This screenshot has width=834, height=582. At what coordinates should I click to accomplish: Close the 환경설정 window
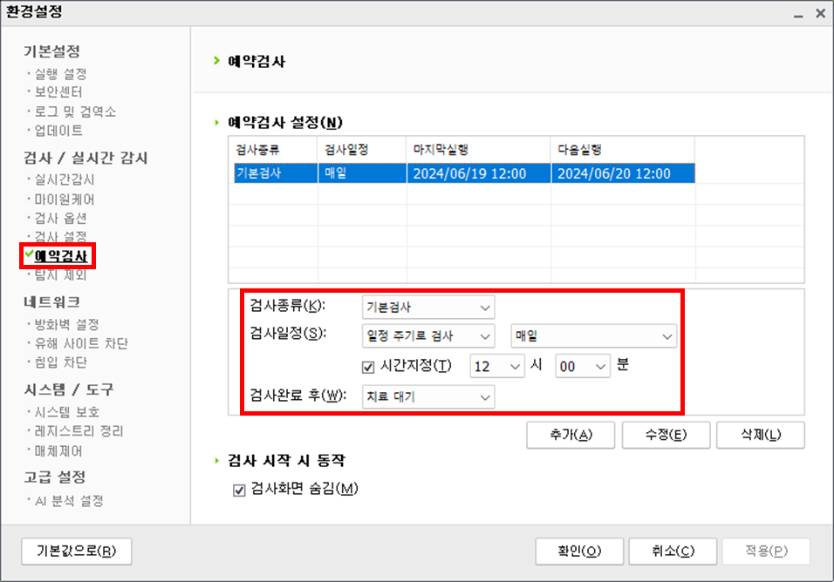820,13
